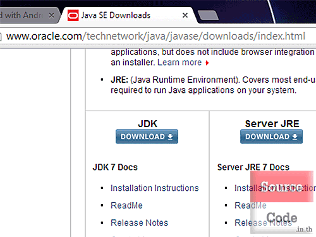Click the download arrow icon on JDK button
Image resolution: width=316 pixels, height=237 pixels.
coord(170,137)
